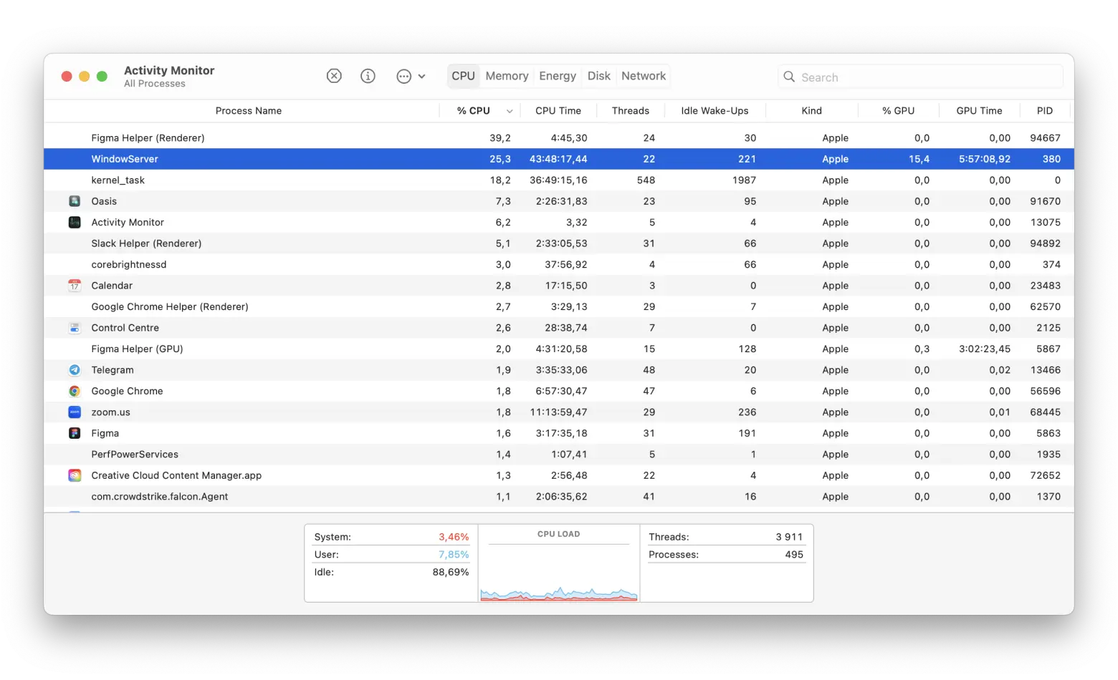Viewport: 1118px width, 680px height.
Task: Click the magnifier icon in Search field
Action: 789,77
